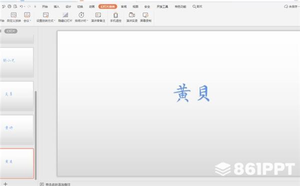Start 演讲实录 presentation recording
This screenshot has height=186, width=300.
[132, 17]
